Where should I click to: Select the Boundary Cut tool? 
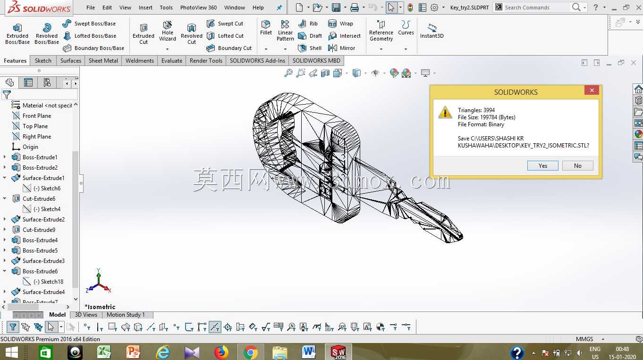click(229, 48)
